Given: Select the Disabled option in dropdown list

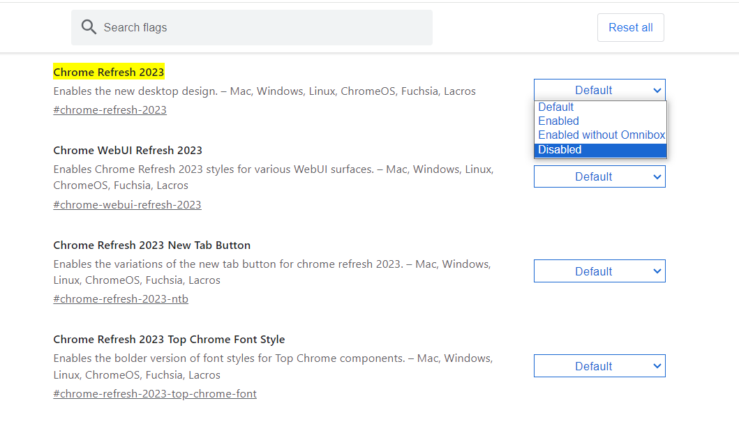Looking at the screenshot, I should 600,150.
